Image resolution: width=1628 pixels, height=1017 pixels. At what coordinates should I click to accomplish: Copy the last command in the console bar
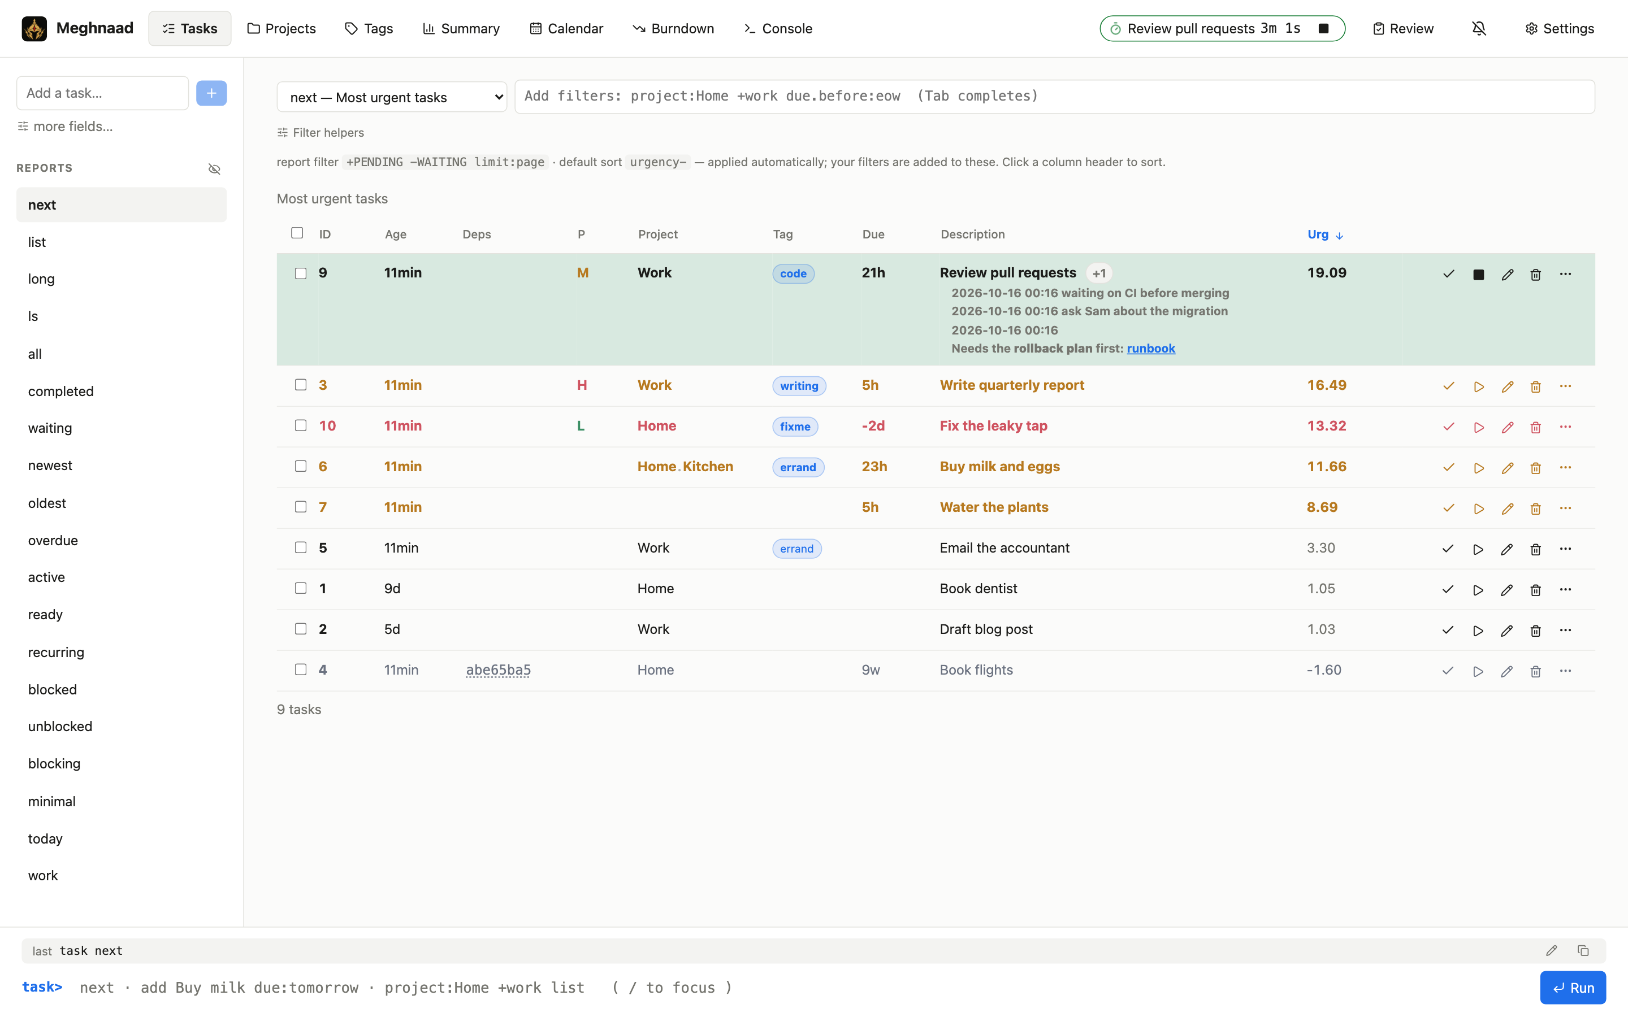(x=1583, y=950)
